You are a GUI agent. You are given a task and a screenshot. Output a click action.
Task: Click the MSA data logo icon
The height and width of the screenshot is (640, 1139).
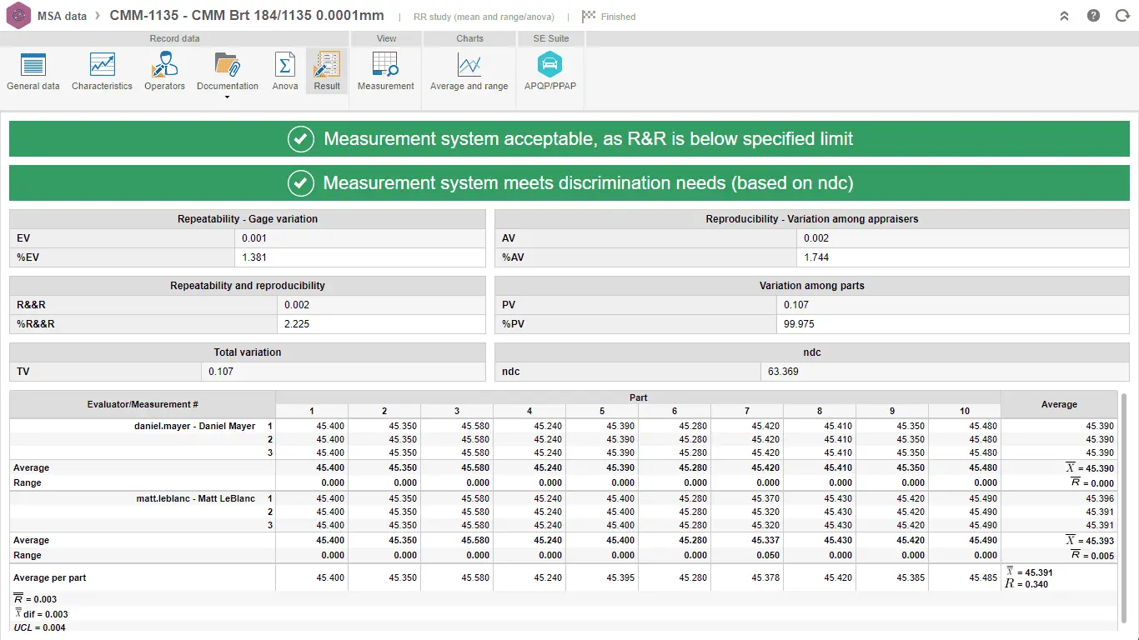pyautogui.click(x=18, y=15)
